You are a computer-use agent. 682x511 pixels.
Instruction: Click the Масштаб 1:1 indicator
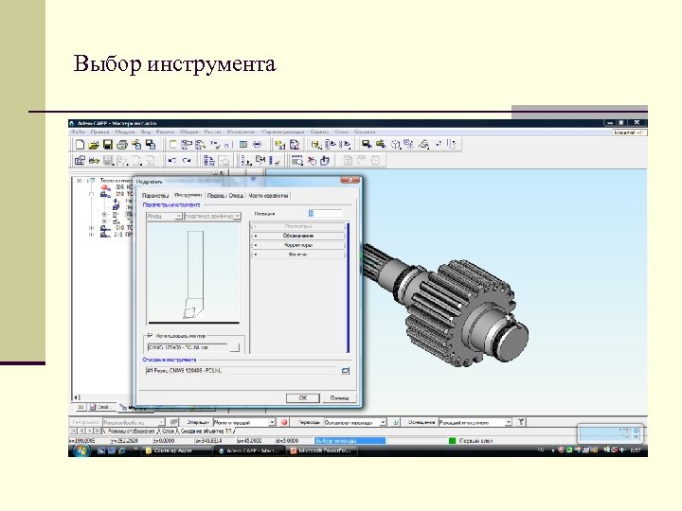point(629,132)
